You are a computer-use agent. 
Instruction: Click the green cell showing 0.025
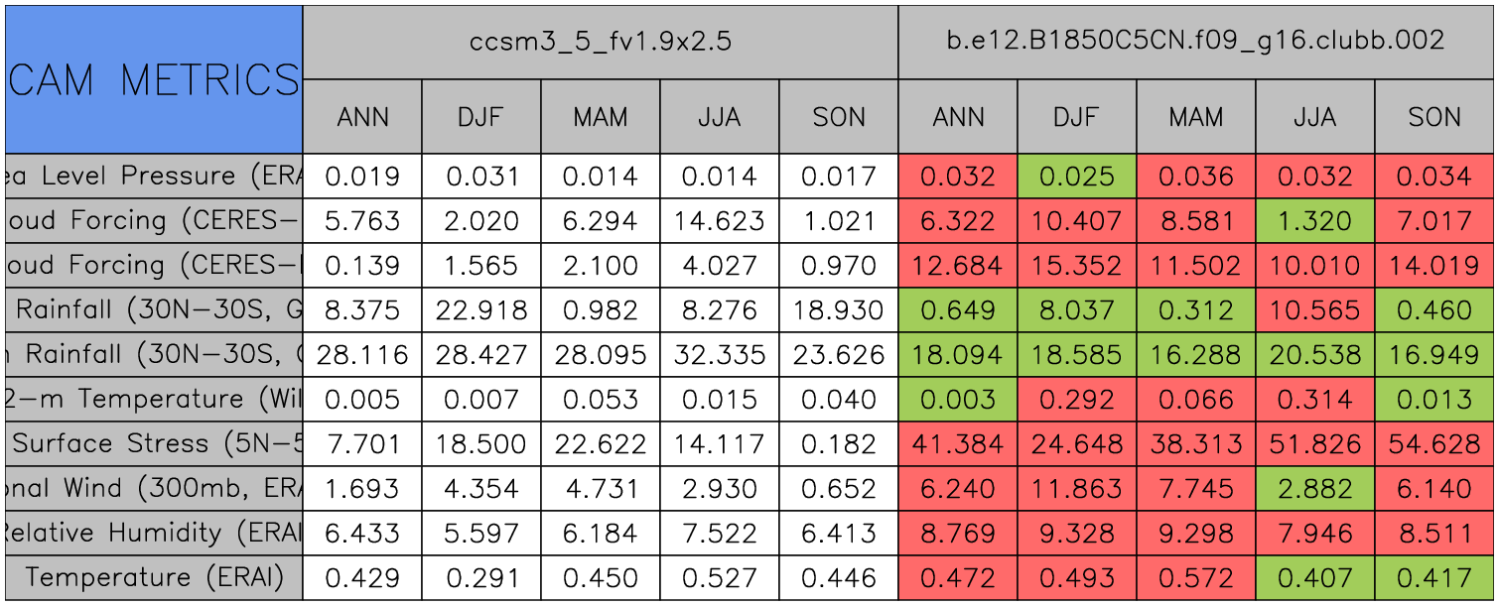pyautogui.click(x=1077, y=177)
